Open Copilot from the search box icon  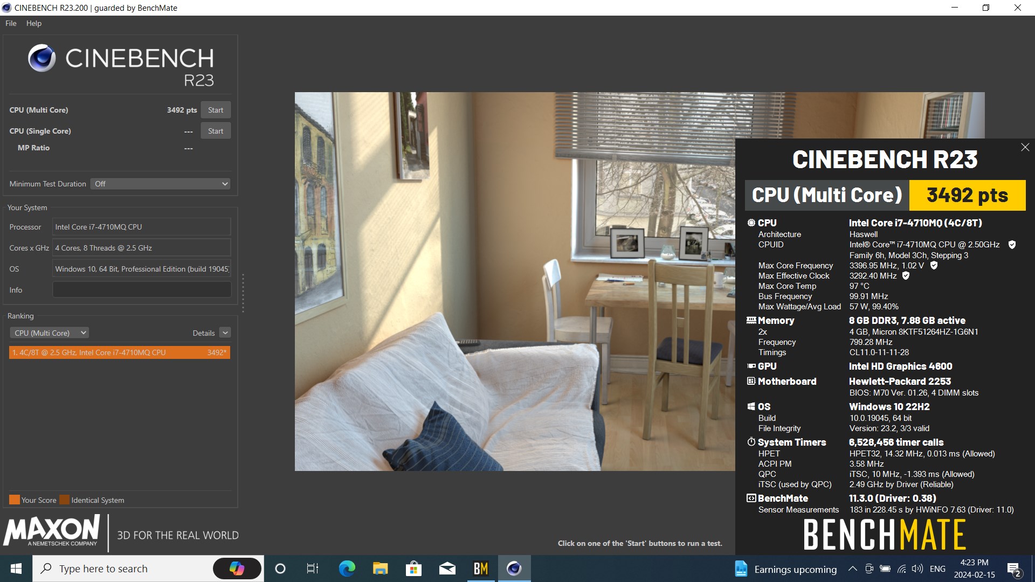[237, 569]
